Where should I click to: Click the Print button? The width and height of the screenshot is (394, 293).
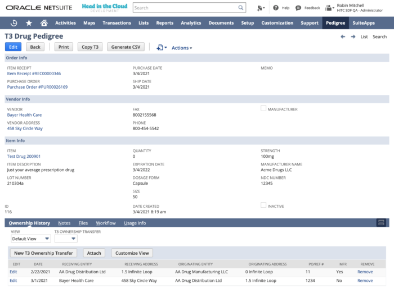64,47
